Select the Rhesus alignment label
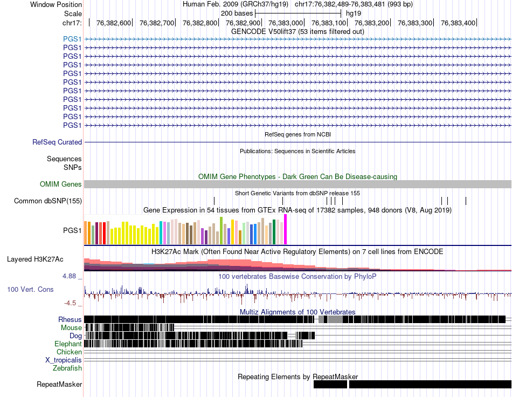The width and height of the screenshot is (512, 397). pyautogui.click(x=70, y=319)
